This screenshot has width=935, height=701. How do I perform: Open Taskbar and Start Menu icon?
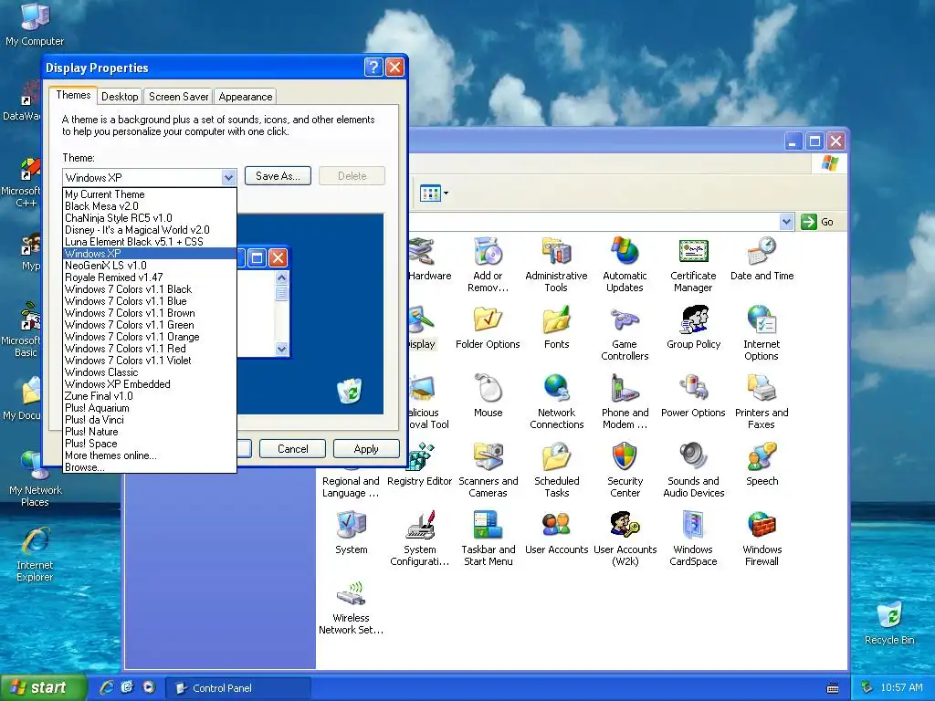(488, 526)
